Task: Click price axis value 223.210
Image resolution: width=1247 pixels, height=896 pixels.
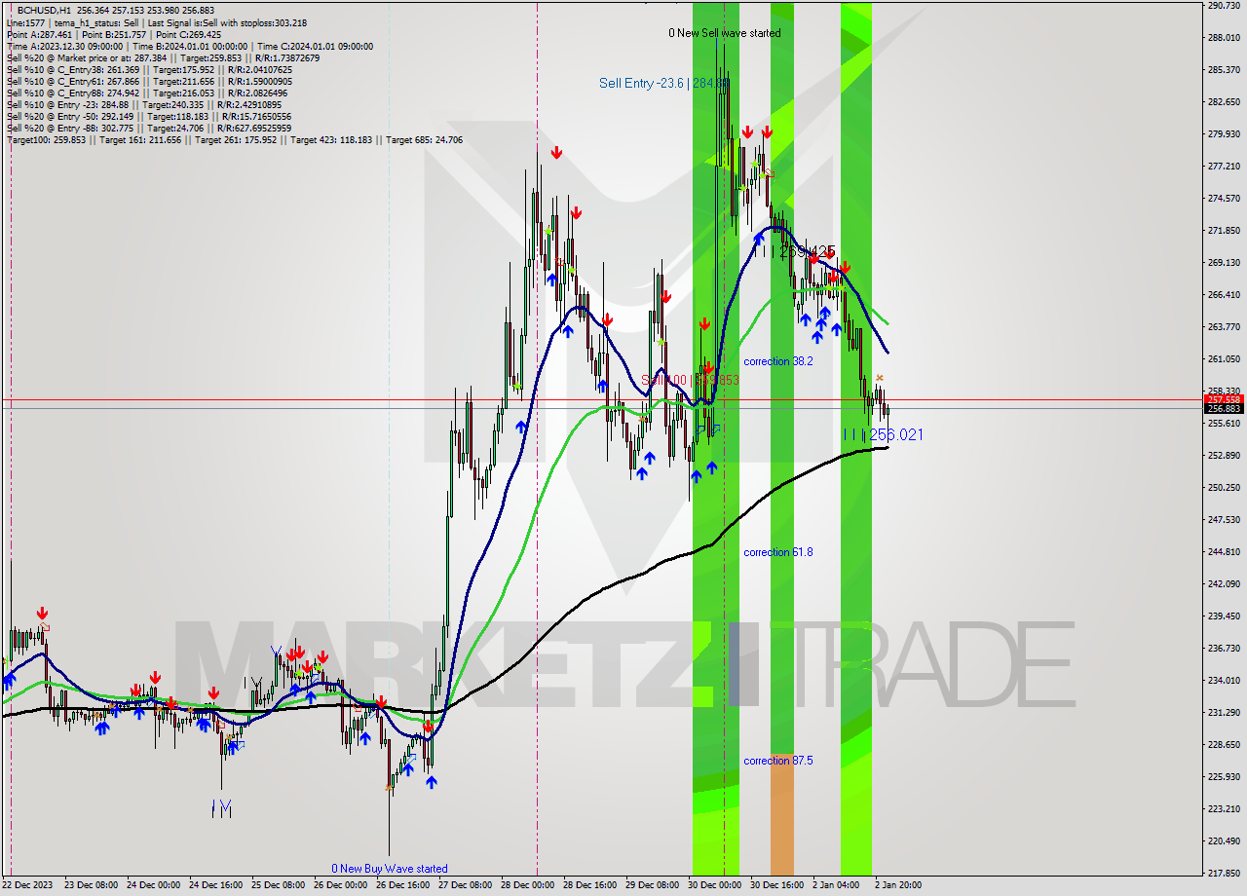Action: pos(1223,808)
